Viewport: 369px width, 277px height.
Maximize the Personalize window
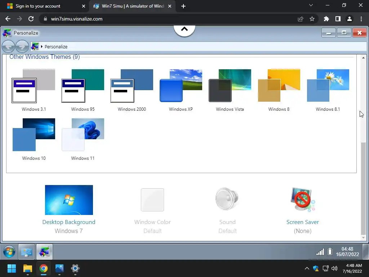[344, 33]
